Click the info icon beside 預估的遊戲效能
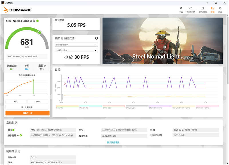229x165 pixels. point(96,38)
